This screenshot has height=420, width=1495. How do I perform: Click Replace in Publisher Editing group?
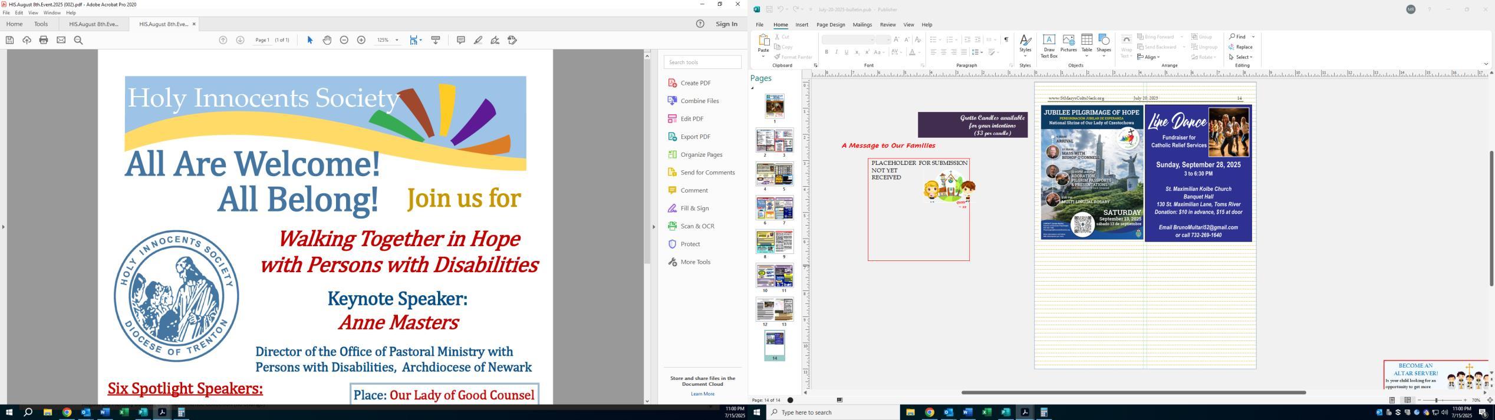[x=1241, y=47]
